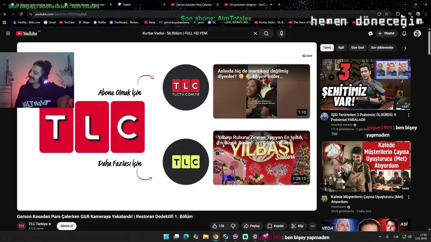Screen dimensions: 431x242
Task: Select the Son yüklenenler filter chip
Action: (x=382, y=48)
